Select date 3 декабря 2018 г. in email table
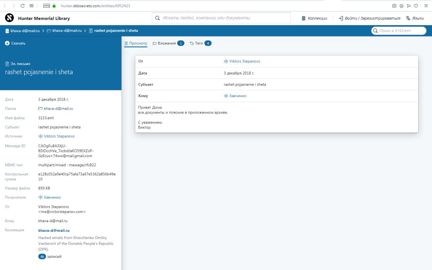 [239, 73]
